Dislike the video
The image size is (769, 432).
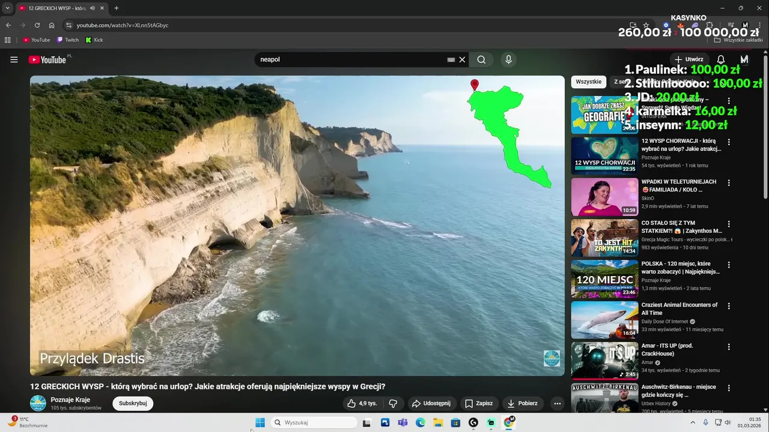393,403
